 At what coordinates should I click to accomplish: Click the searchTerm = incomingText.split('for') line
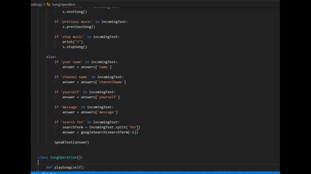[101, 127]
